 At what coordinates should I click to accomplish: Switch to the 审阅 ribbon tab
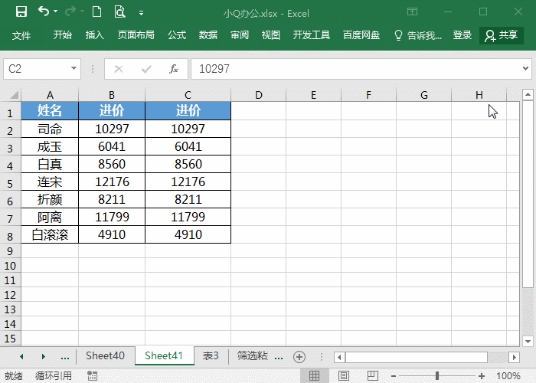pyautogui.click(x=240, y=35)
